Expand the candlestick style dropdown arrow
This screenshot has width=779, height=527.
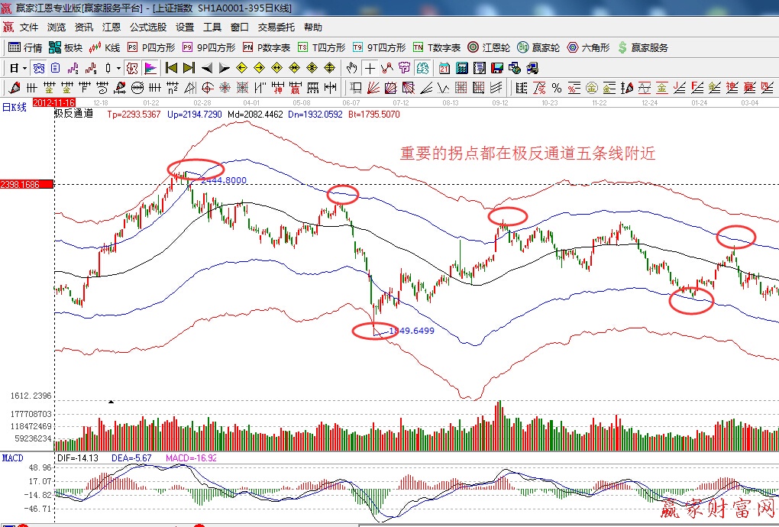tap(118, 68)
